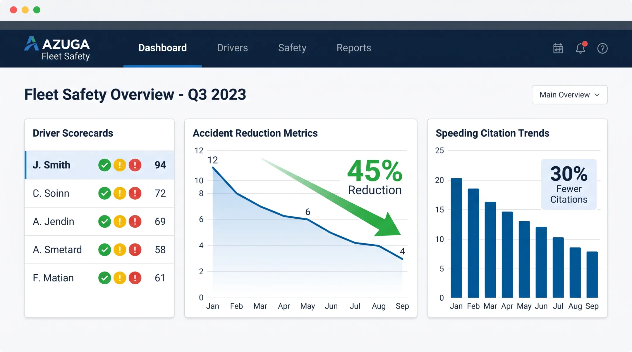The image size is (632, 352).
Task: Go to the Safety tab
Action: point(292,48)
